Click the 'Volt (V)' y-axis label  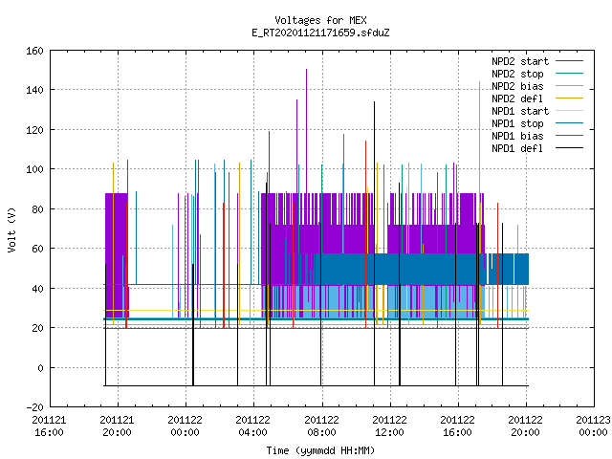tap(11, 229)
